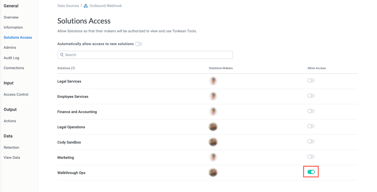
Task: Open the Admins section
Action: pos(10,47)
